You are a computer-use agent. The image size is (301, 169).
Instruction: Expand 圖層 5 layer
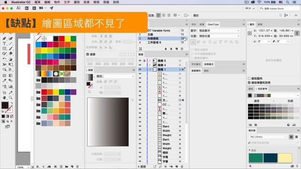150,61
